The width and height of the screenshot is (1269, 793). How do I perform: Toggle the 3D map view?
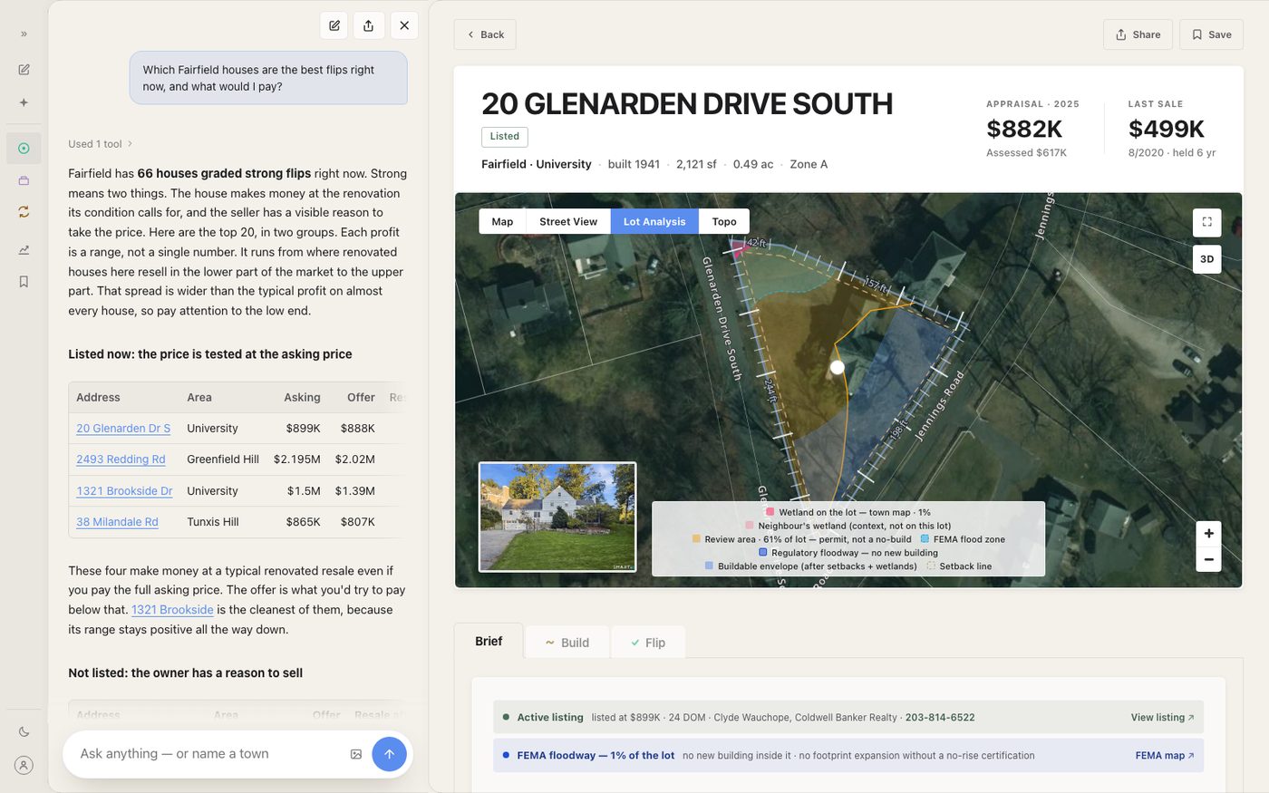[1206, 259]
